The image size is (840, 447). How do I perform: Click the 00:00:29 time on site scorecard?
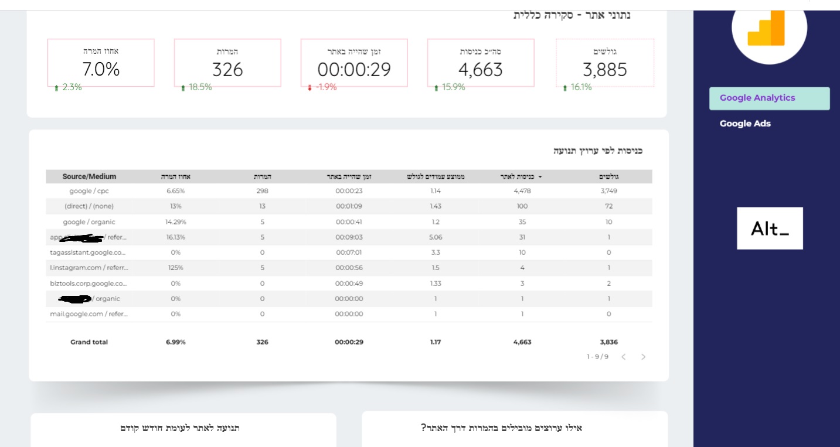click(x=354, y=62)
